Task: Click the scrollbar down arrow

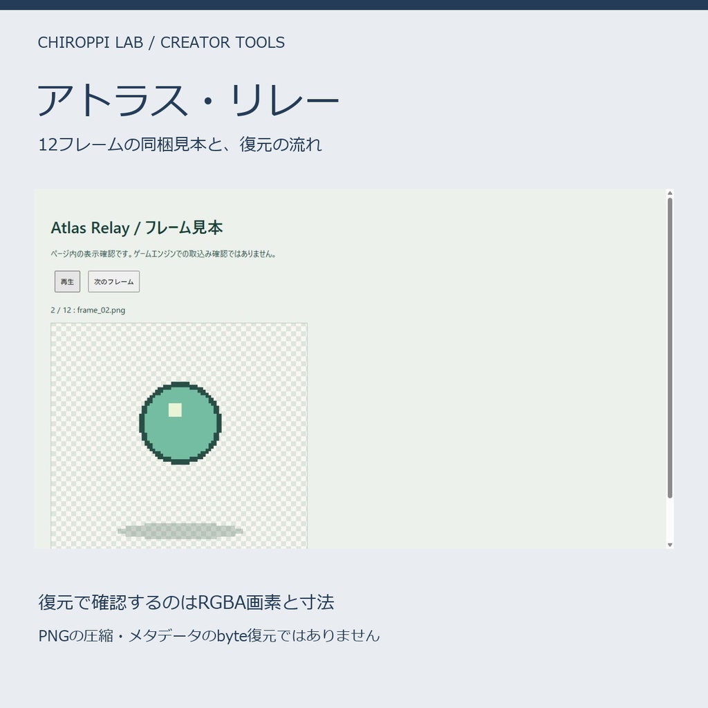Action: coord(670,545)
